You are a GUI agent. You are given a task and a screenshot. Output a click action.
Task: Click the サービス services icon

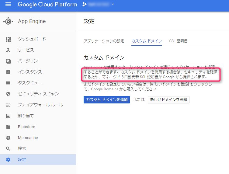click(x=8, y=50)
